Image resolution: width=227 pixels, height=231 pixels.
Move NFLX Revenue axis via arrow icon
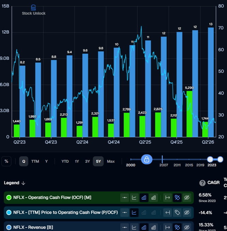click(167, 227)
